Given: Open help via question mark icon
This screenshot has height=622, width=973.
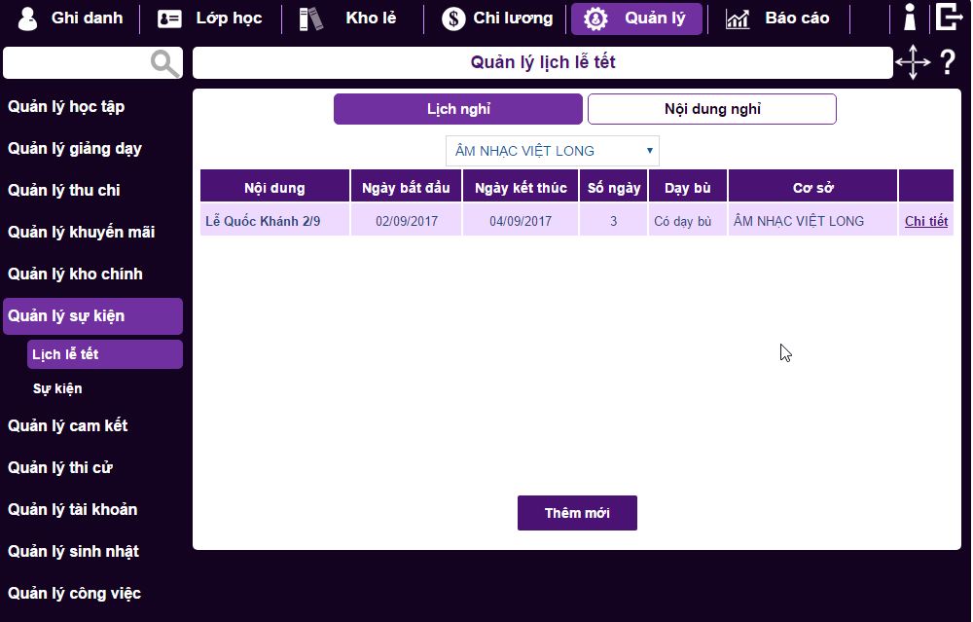Looking at the screenshot, I should click(948, 63).
